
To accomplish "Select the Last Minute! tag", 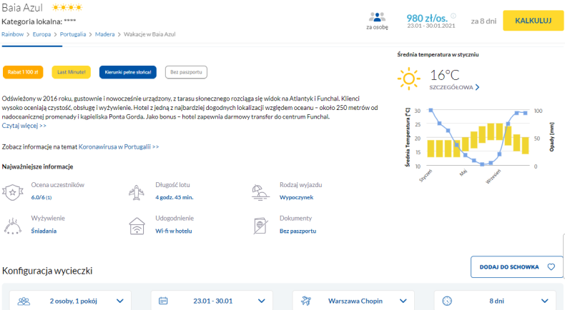I will point(72,72).
